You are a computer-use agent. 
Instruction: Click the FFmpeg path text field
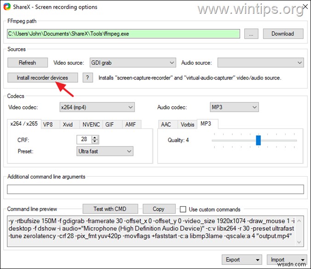click(x=123, y=34)
